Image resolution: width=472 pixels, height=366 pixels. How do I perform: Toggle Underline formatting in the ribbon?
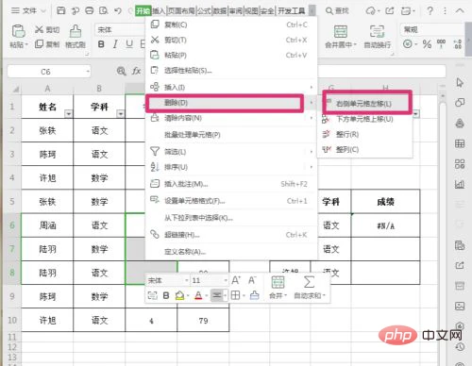(x=129, y=44)
